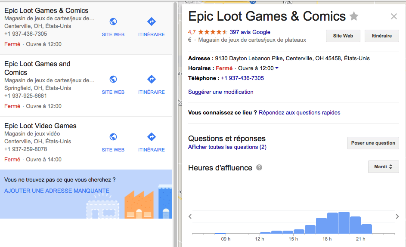Click results list vertical scrollbar
This screenshot has height=247, width=406.
[x=175, y=124]
